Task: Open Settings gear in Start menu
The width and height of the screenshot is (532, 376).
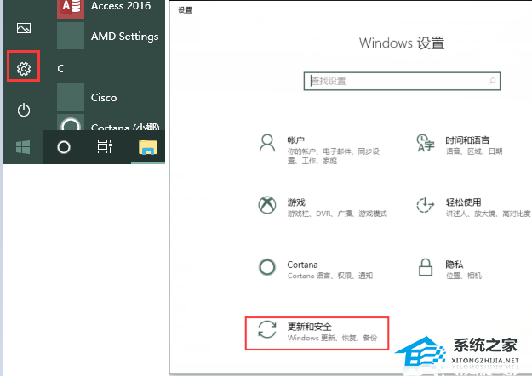Action: (24, 69)
